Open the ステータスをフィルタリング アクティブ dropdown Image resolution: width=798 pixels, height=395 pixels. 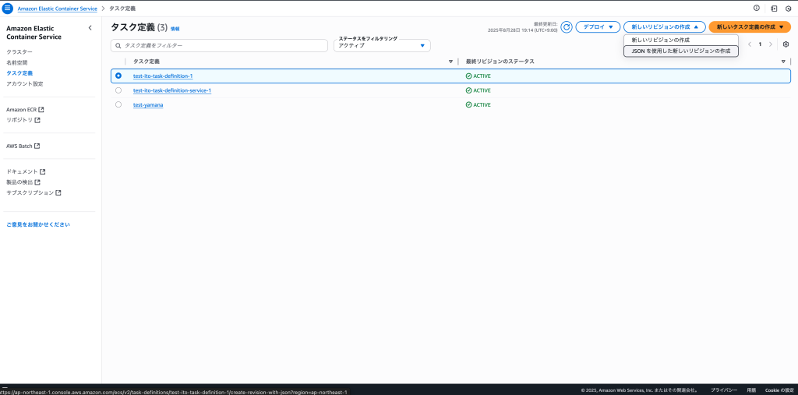(382, 45)
